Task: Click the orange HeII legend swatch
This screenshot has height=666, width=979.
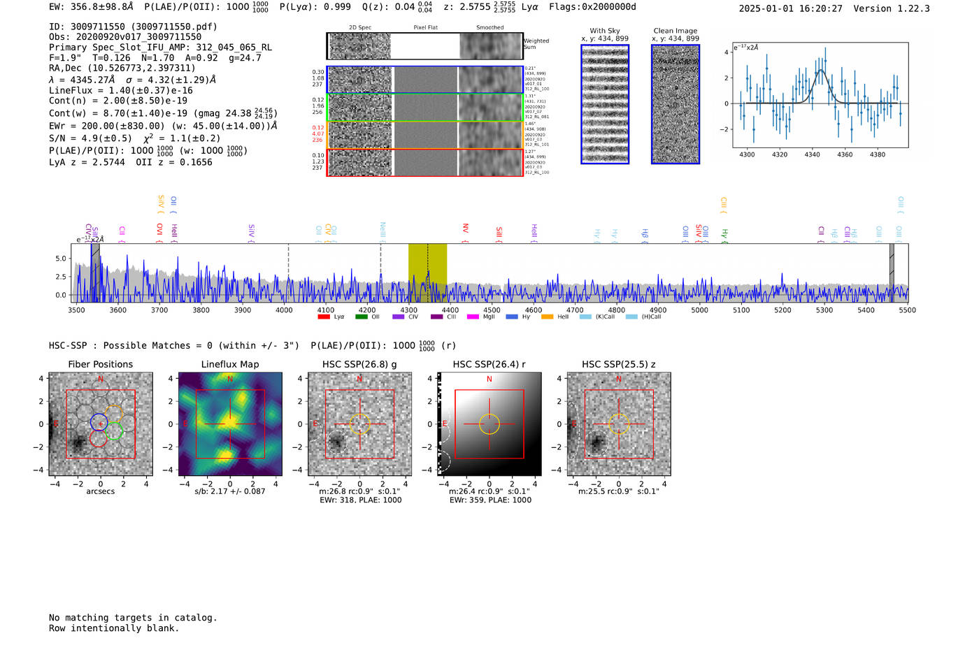Action: click(x=548, y=317)
